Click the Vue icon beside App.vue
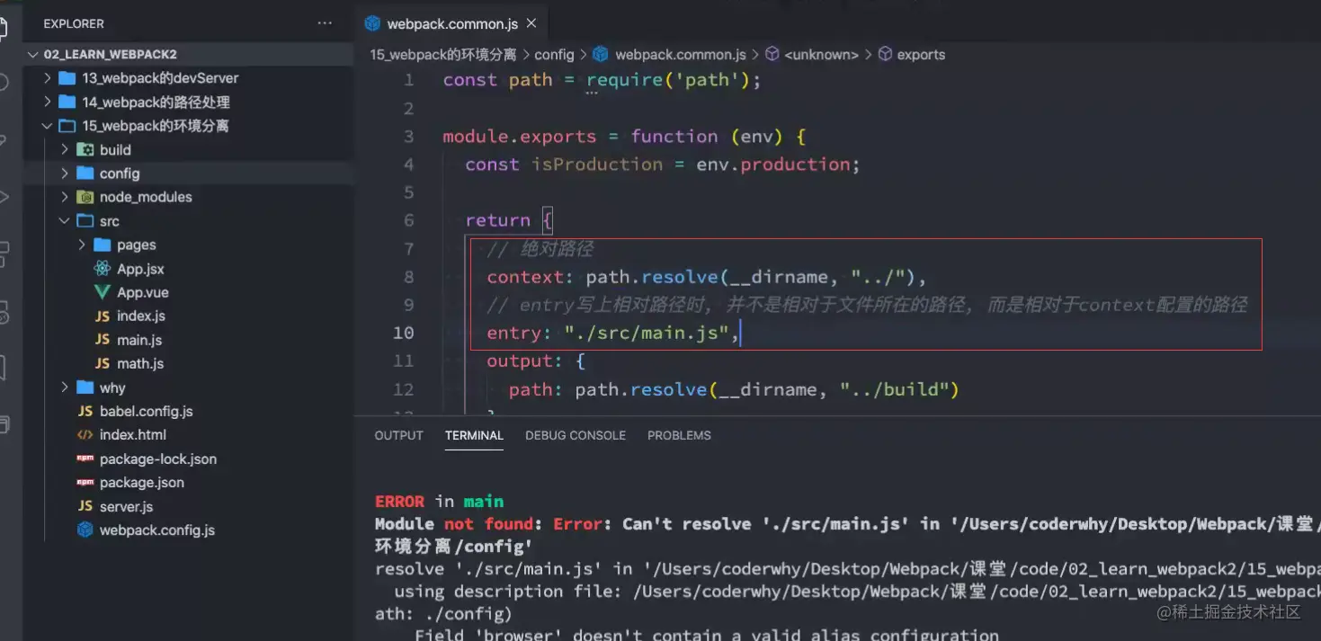 tap(102, 292)
